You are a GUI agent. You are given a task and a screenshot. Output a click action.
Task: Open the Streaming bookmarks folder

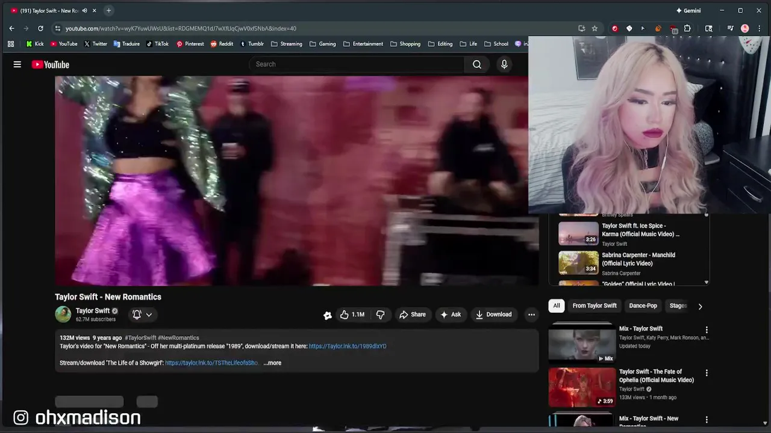click(x=287, y=44)
